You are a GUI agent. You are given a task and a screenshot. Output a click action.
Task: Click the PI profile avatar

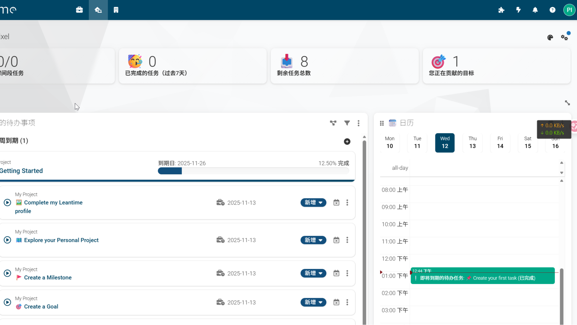point(569,10)
